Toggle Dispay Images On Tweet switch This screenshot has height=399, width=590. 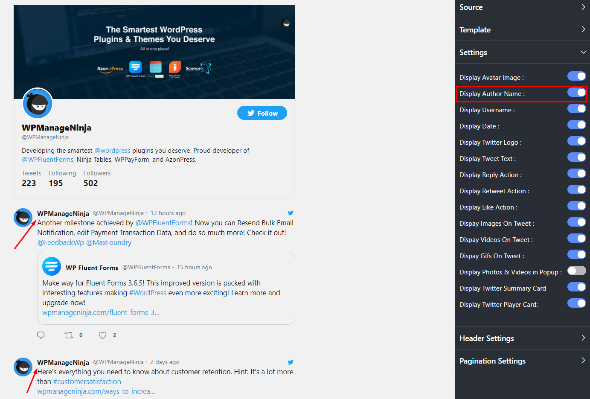click(x=576, y=222)
